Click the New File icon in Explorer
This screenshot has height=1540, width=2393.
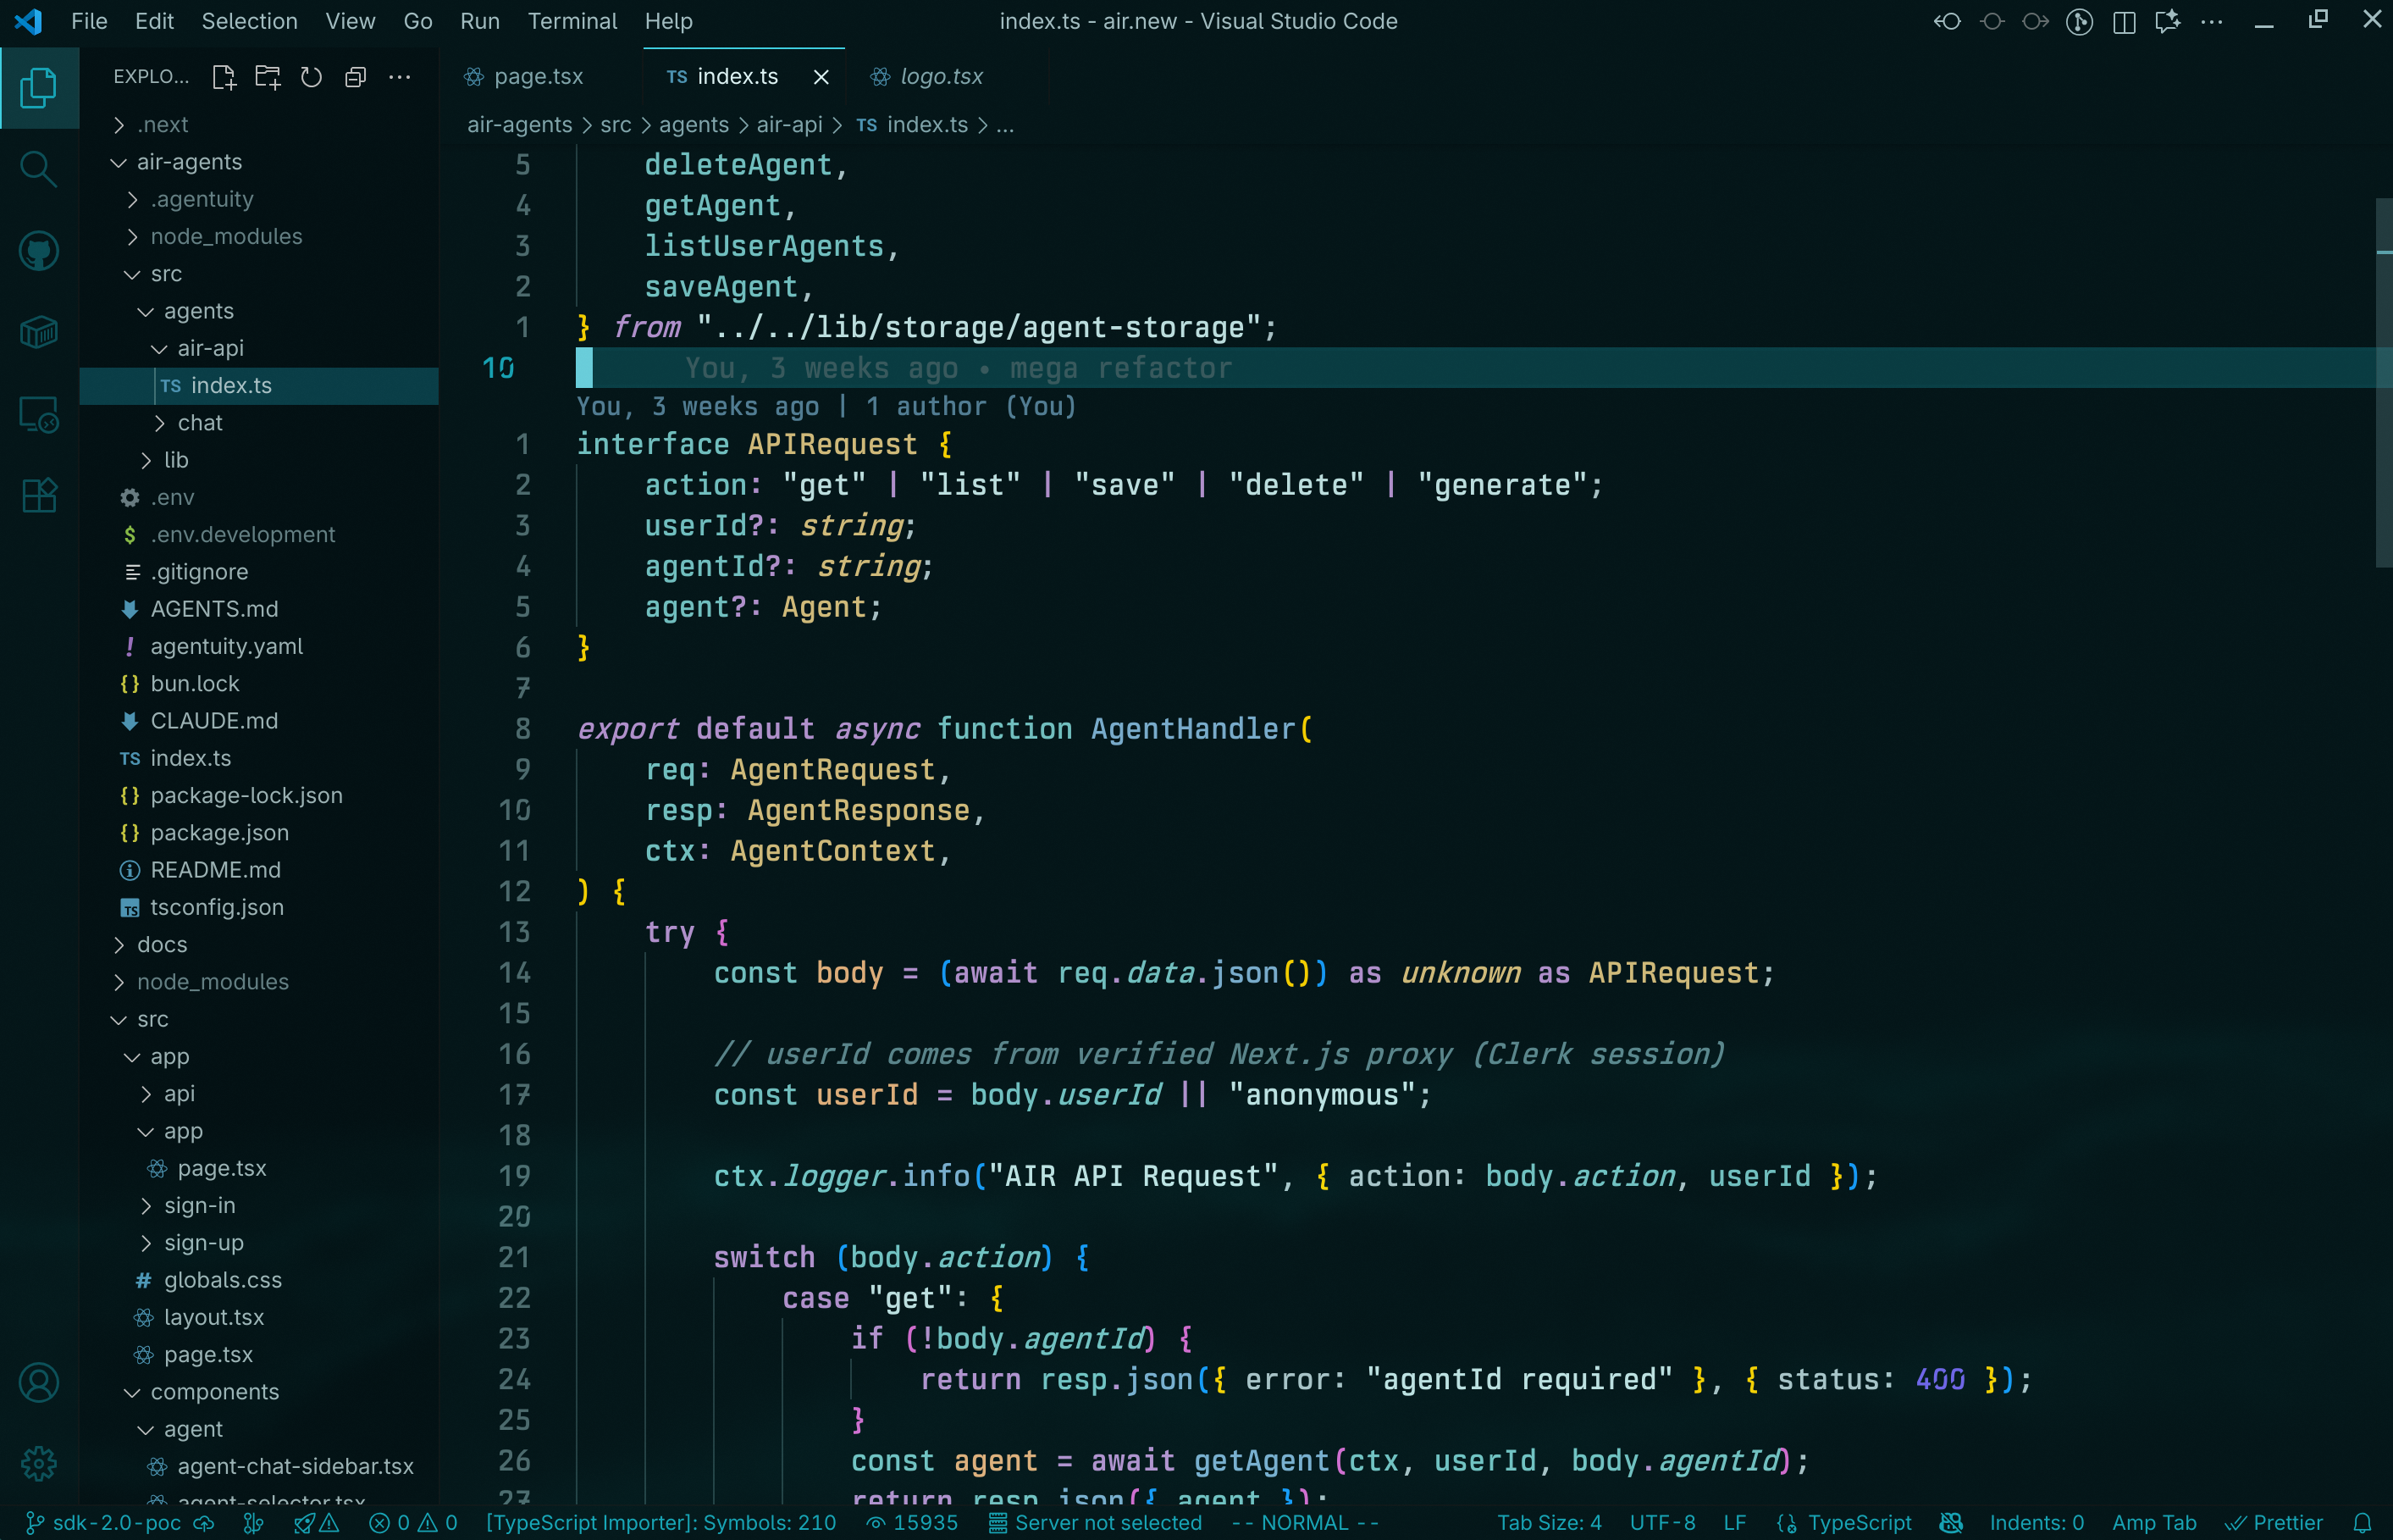pyautogui.click(x=224, y=77)
